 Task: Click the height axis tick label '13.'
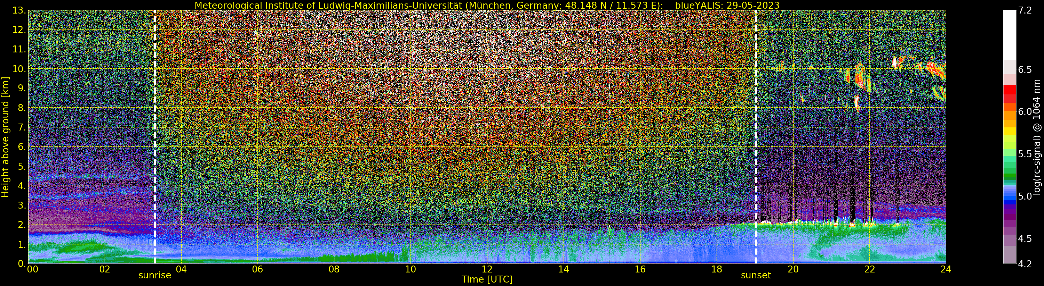click(19, 10)
